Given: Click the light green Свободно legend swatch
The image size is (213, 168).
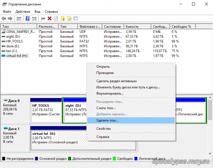Looking at the screenshot, I should (114, 159).
